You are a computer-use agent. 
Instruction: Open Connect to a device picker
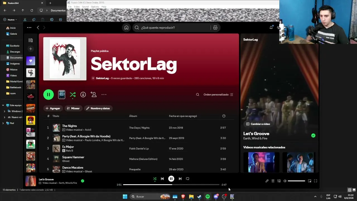tap(279, 181)
